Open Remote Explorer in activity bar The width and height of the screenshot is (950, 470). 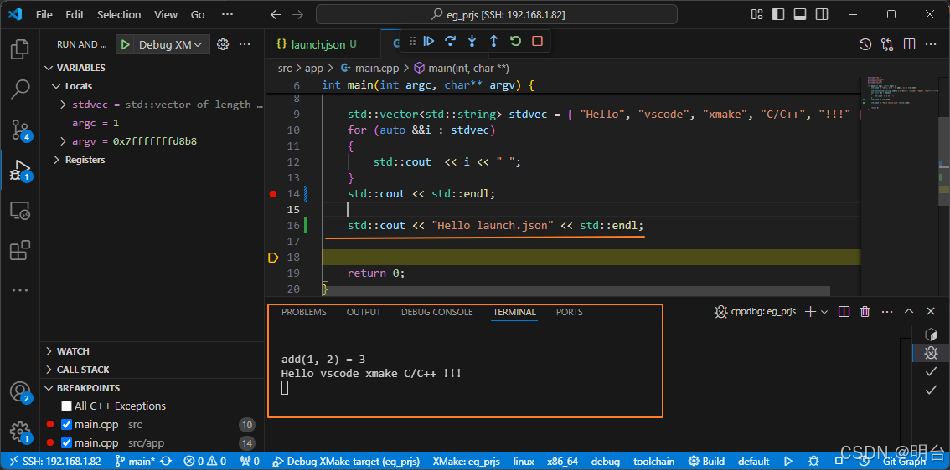(20, 210)
